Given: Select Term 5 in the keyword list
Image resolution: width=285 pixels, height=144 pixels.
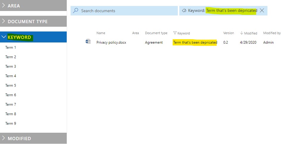Looking at the screenshot, I should point(10,85).
